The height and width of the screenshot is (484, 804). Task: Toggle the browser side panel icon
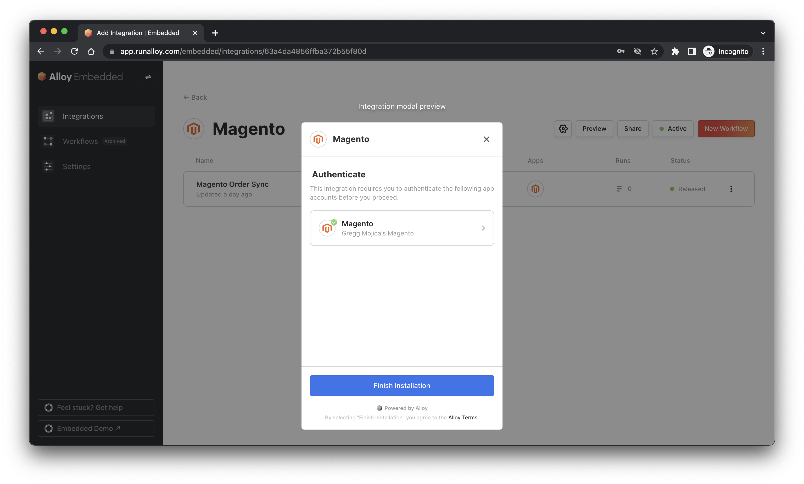point(691,52)
